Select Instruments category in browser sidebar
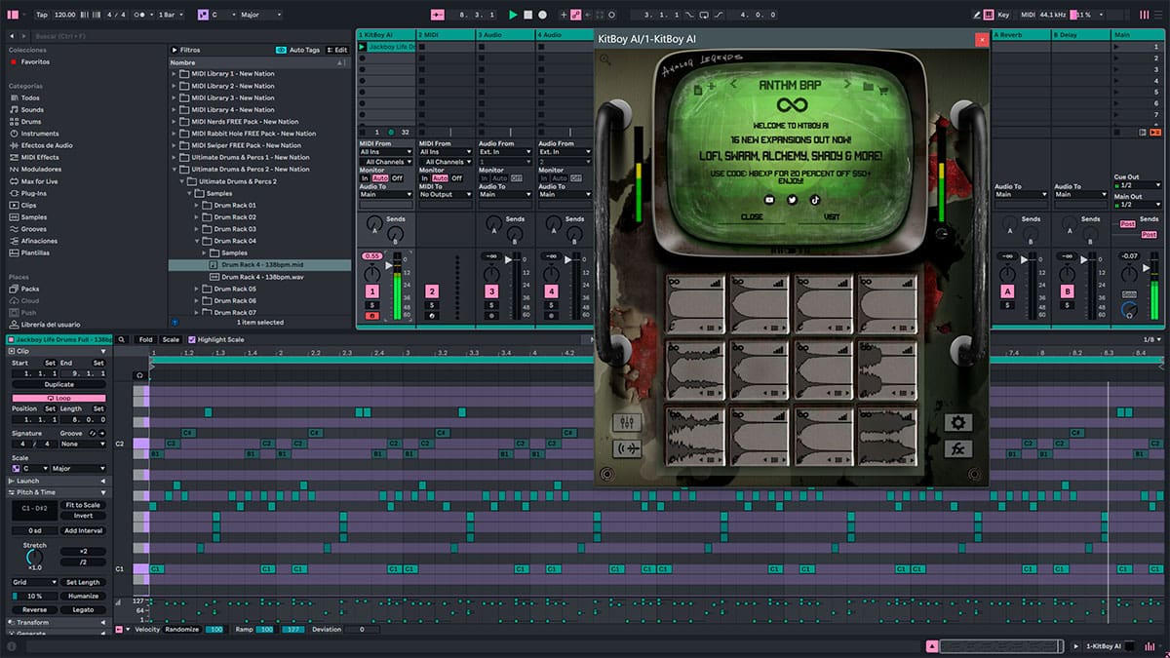 pyautogui.click(x=39, y=134)
